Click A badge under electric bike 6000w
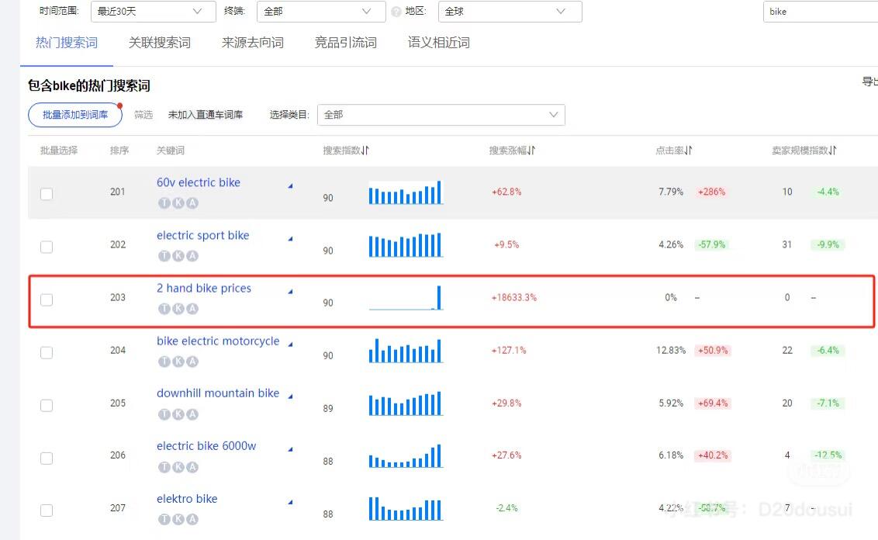Viewport: 878px width, 540px height. [x=192, y=466]
